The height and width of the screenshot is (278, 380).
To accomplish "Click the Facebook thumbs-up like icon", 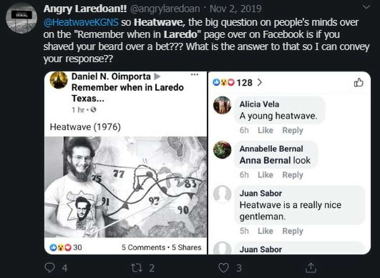I will click(358, 83).
